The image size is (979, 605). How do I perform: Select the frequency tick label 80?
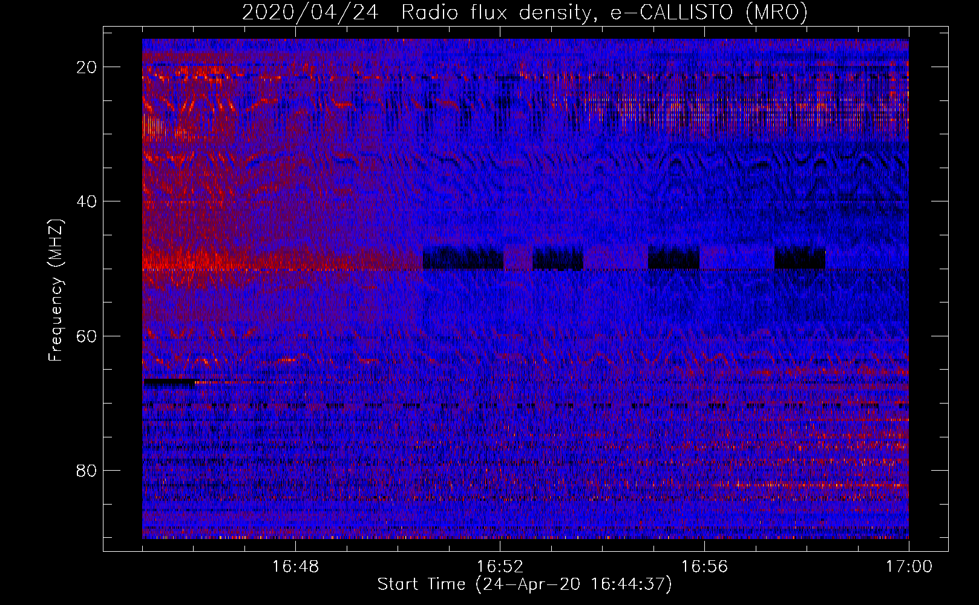pos(87,470)
